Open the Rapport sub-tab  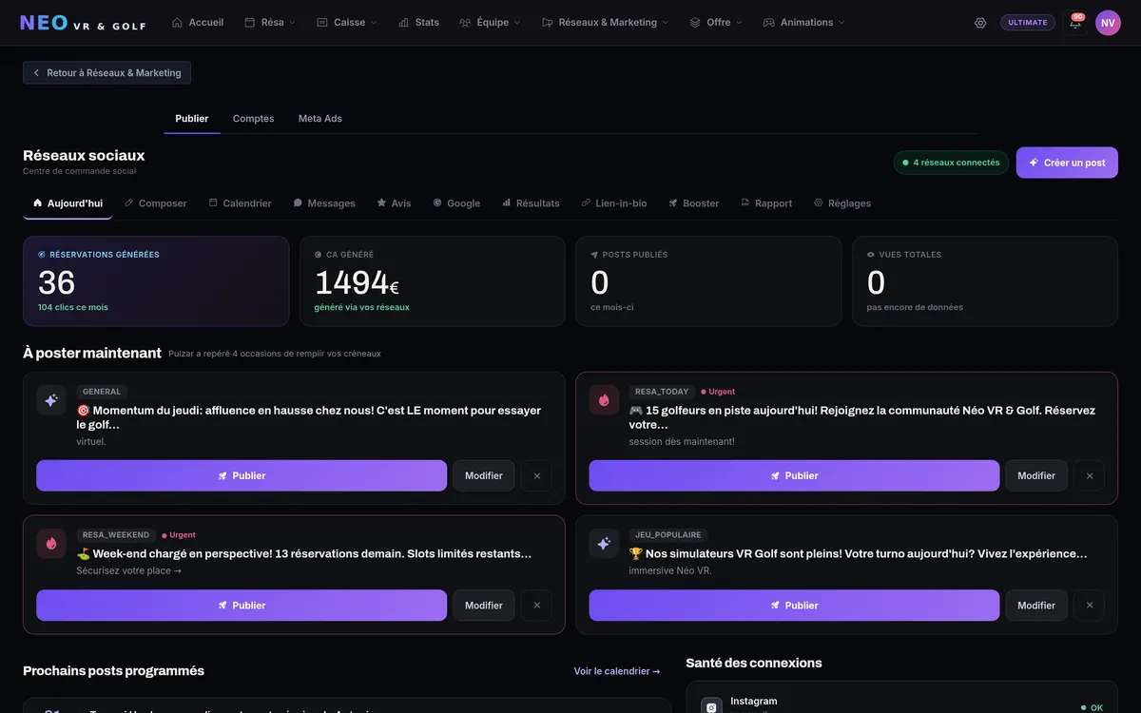[x=766, y=203]
